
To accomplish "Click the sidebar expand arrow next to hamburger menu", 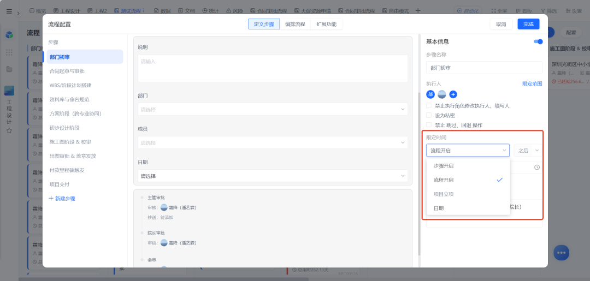I will coord(18,14).
